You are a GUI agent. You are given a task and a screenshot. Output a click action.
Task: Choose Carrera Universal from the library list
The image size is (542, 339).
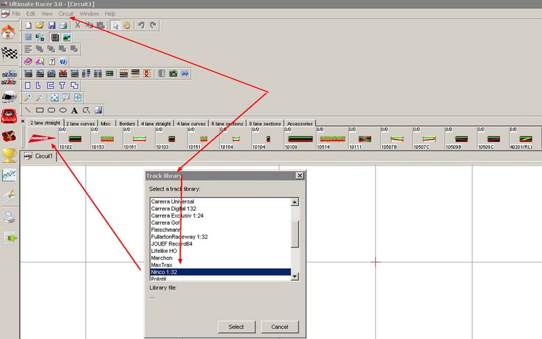point(172,202)
